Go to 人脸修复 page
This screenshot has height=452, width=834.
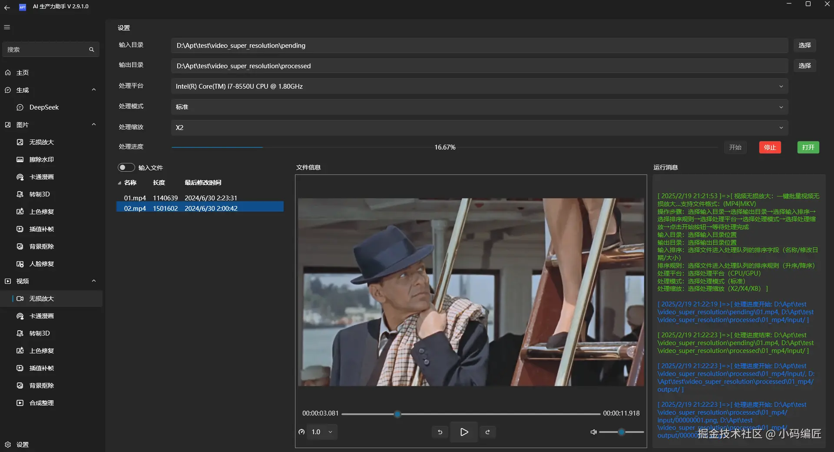click(x=51, y=264)
